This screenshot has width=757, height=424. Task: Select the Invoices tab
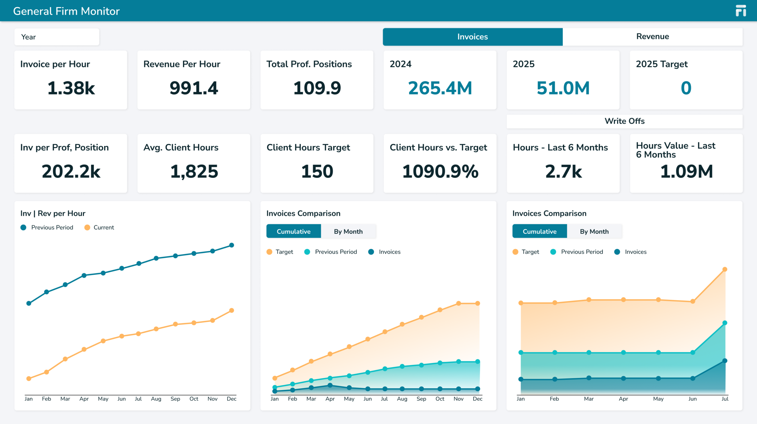coord(473,37)
